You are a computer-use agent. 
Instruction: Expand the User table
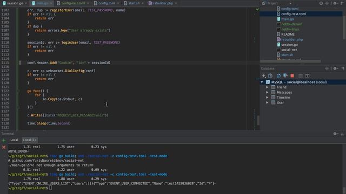267,102
